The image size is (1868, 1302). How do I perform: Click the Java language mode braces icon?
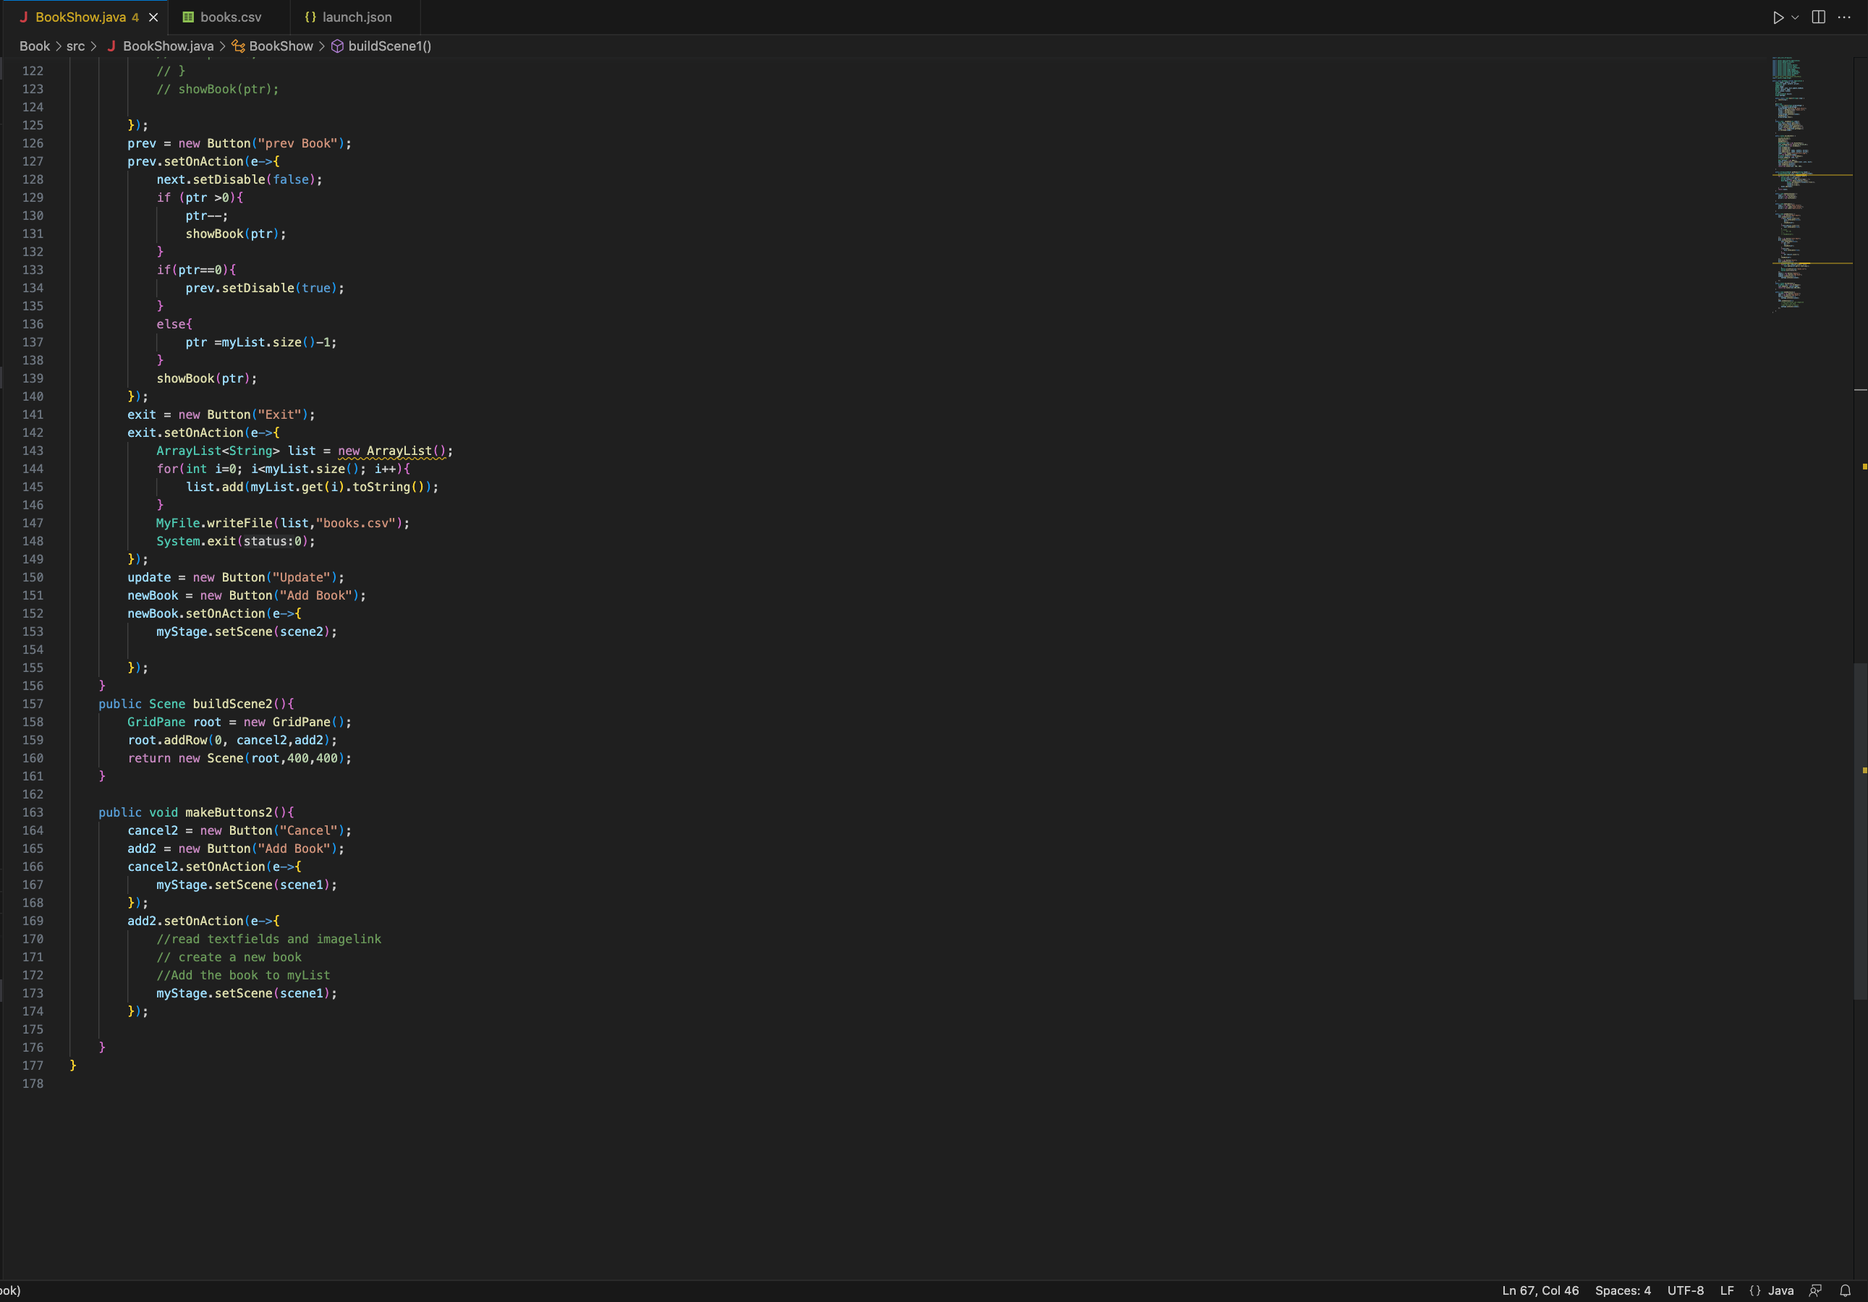tap(1755, 1290)
